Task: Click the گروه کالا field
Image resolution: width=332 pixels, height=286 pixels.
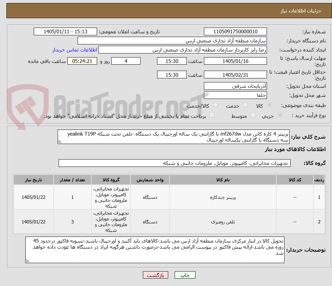Action: 175,163
